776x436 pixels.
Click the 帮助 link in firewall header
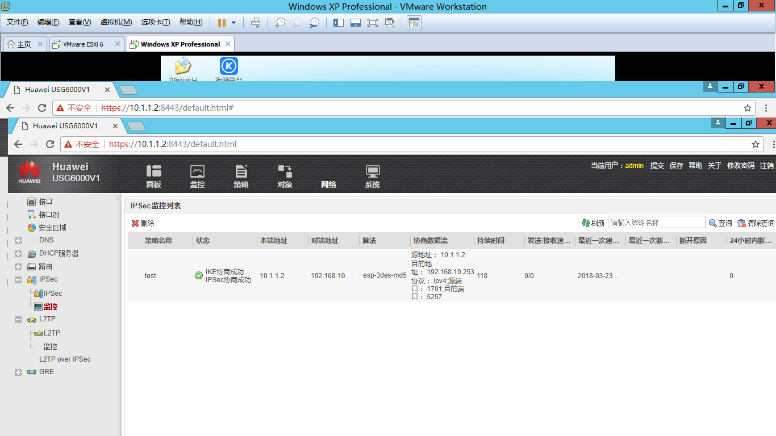695,166
